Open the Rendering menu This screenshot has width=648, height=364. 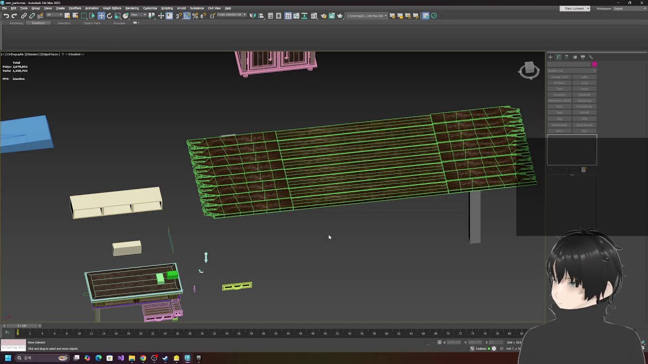tap(132, 8)
